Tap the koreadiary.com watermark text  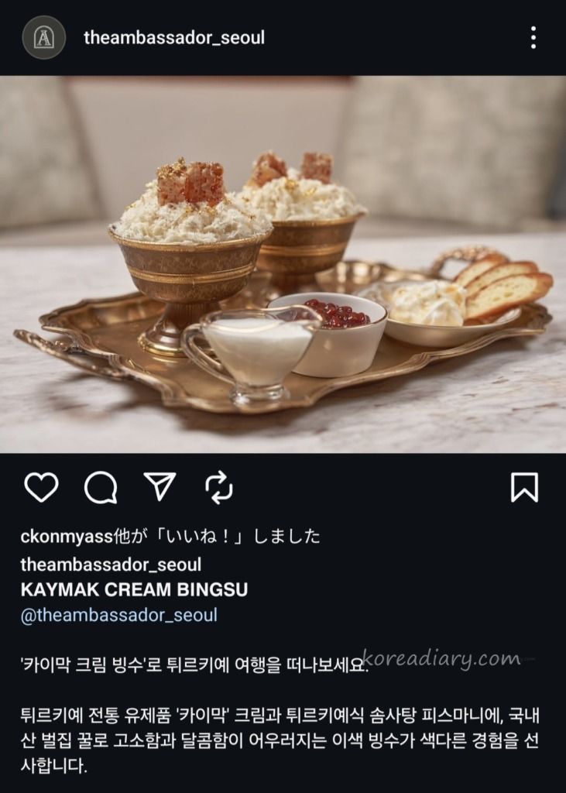pos(441,658)
